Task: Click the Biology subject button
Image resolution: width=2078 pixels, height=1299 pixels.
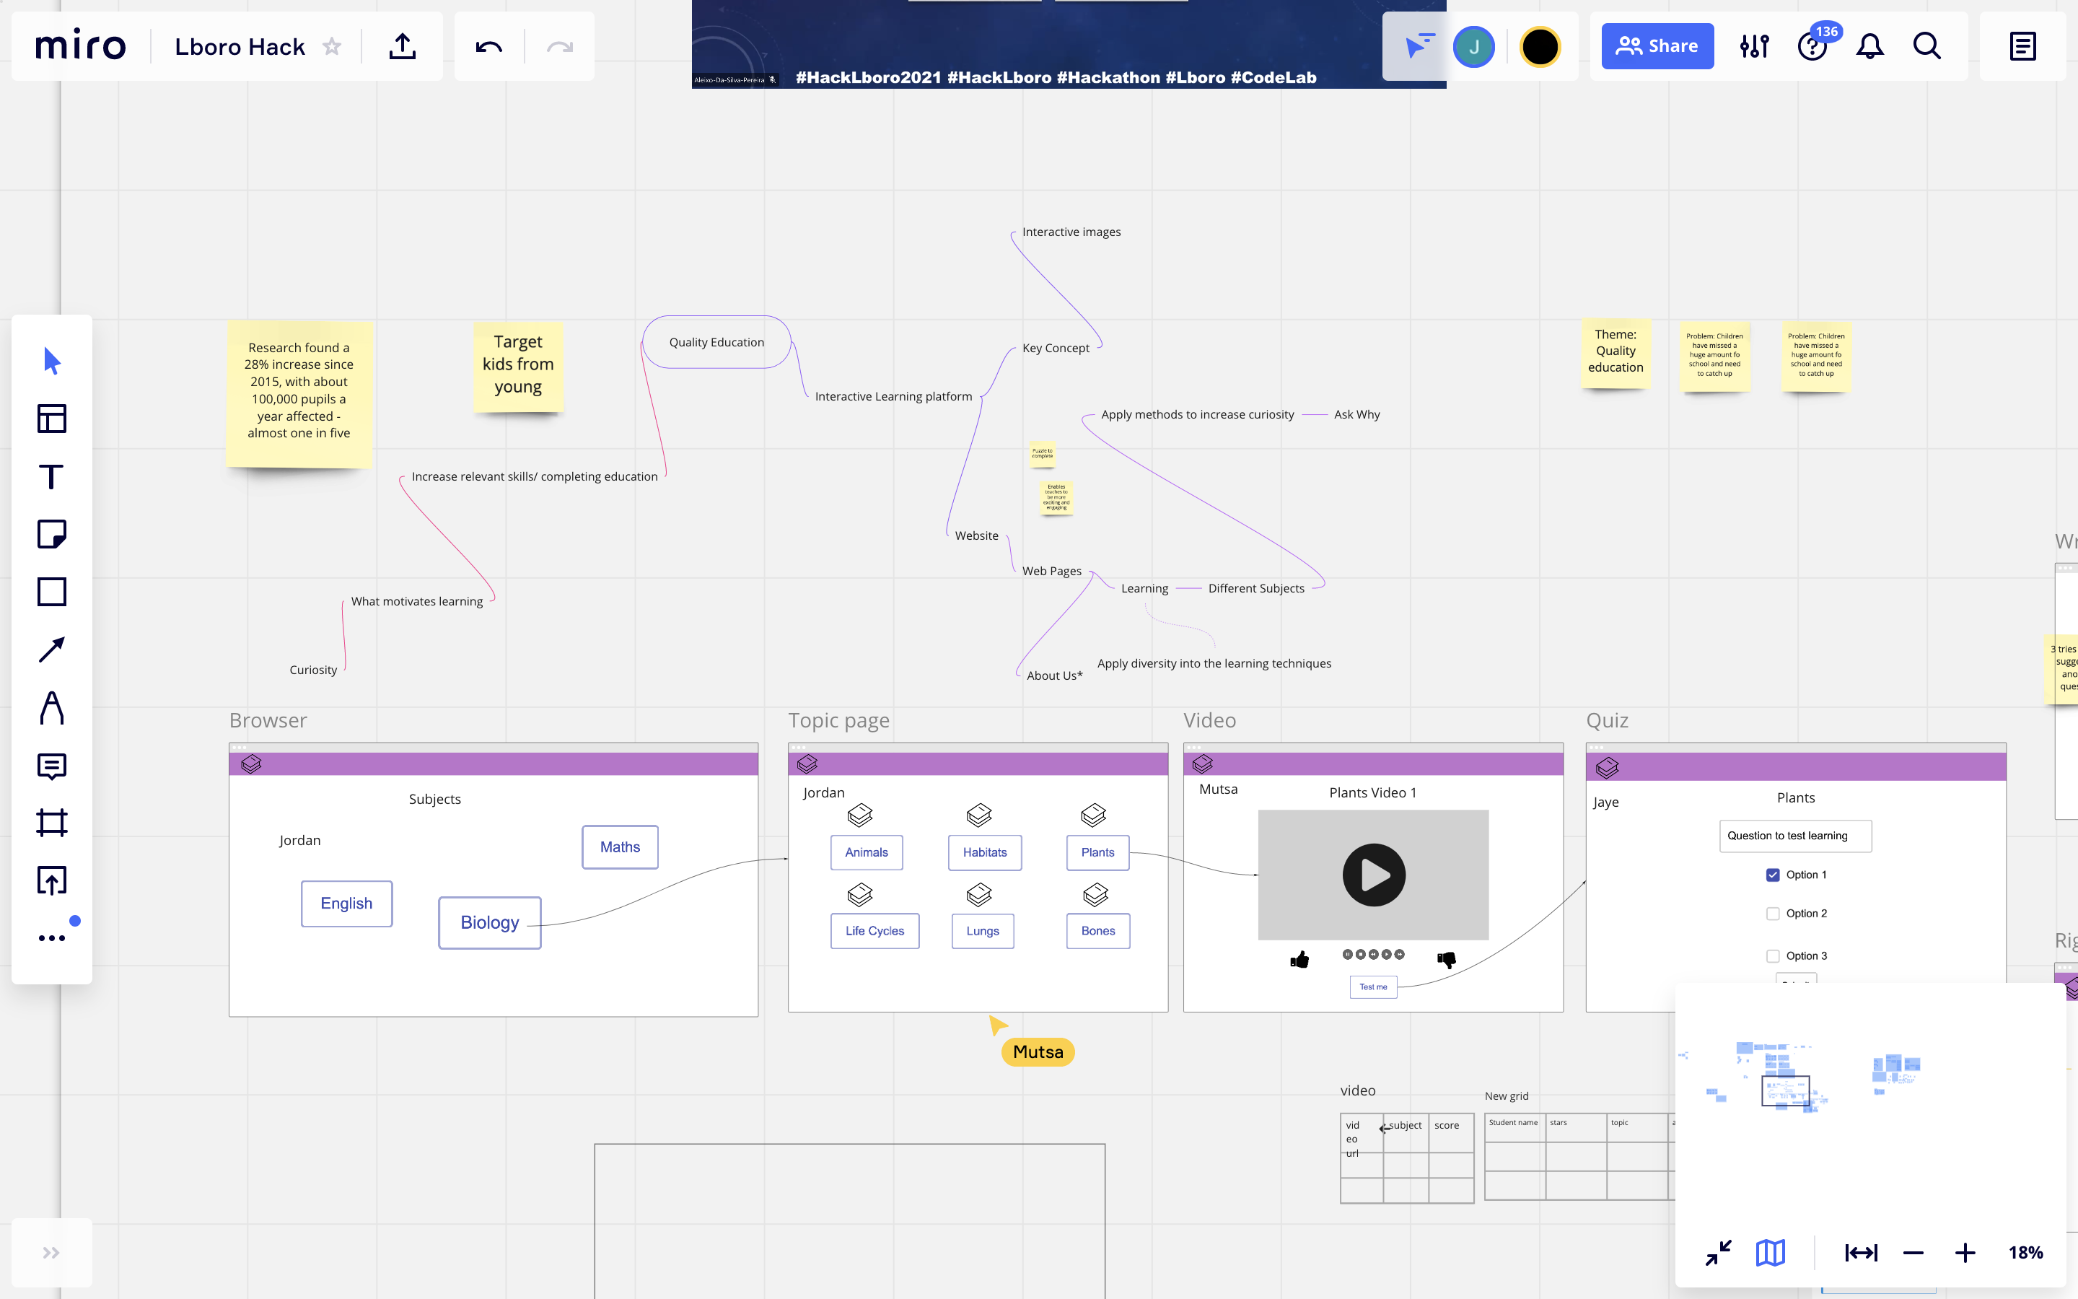Action: [489, 923]
